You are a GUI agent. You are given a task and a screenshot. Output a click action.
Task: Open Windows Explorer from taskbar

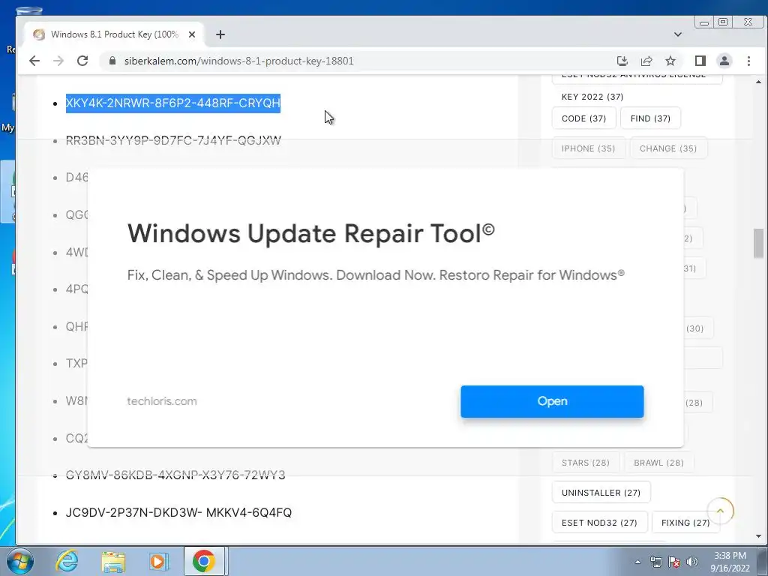click(113, 561)
